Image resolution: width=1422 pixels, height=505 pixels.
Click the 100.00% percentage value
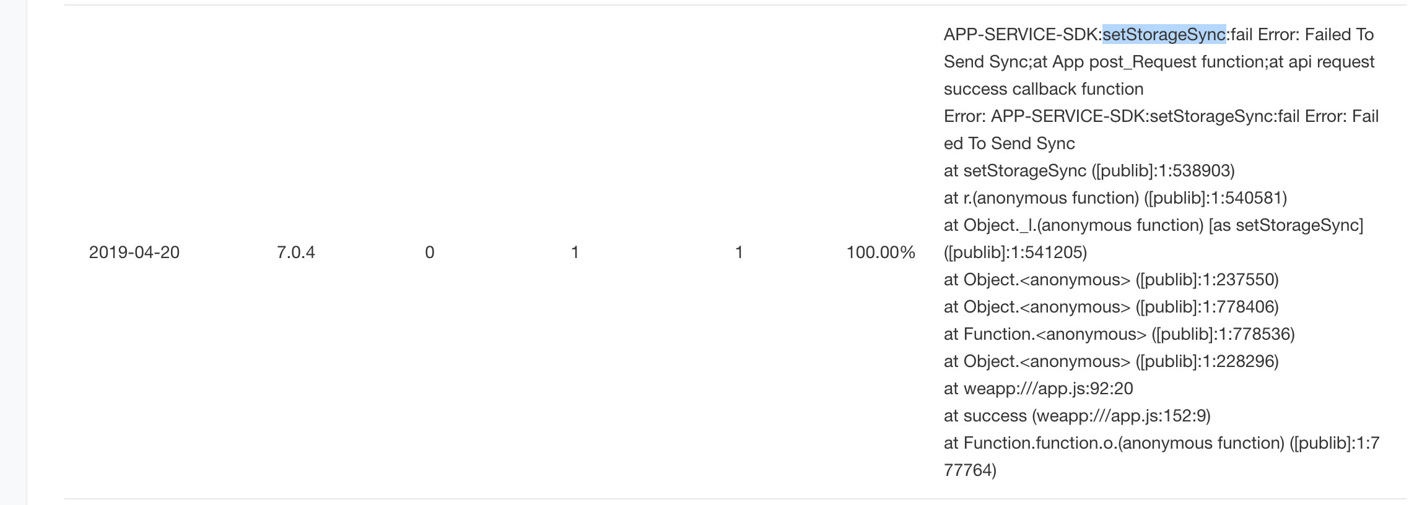tap(881, 252)
